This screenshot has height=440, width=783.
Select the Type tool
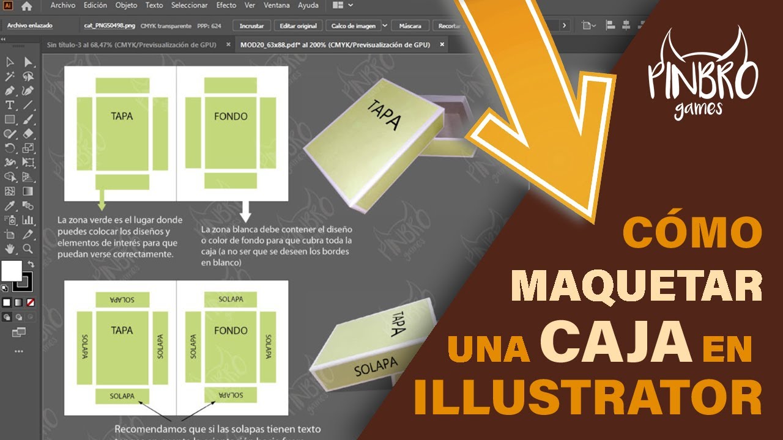coord(10,105)
